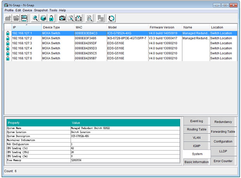This screenshot has width=241, height=178.
Task: Show the LLDP tab
Action: (223, 151)
